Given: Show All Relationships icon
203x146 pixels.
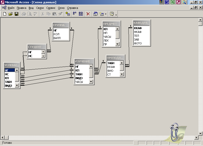Looking at the screenshot, I should (81, 14).
